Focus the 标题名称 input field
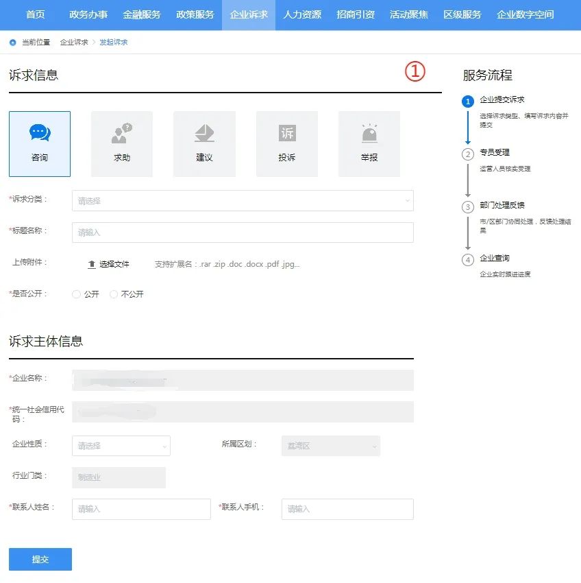 click(243, 233)
